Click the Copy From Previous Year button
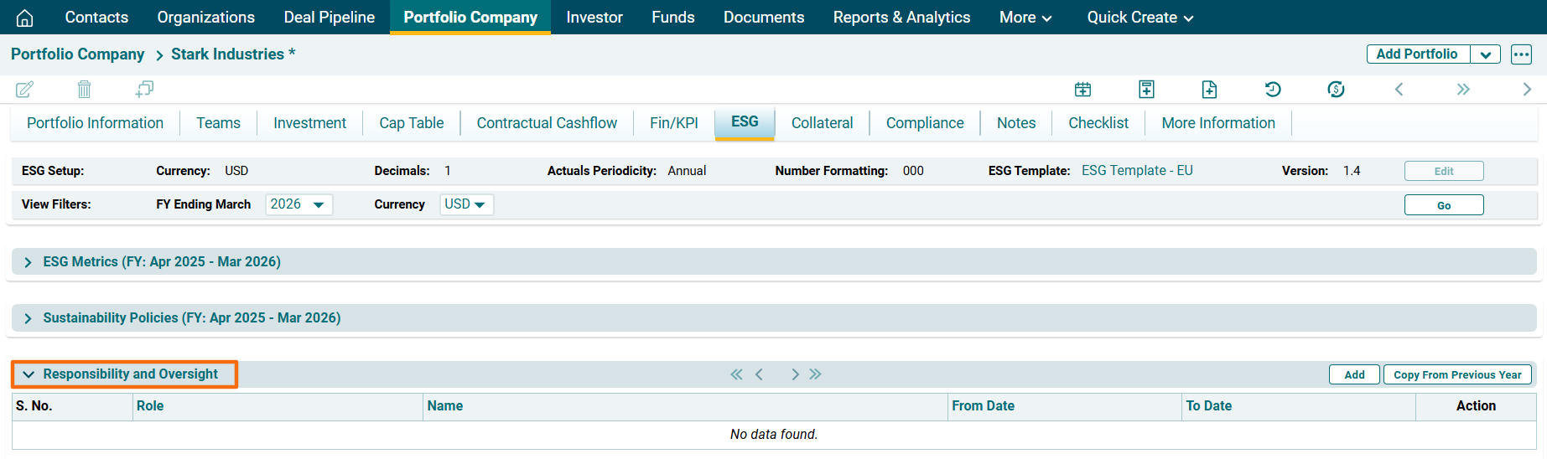Screen dimensions: 1547x459 (1456, 374)
